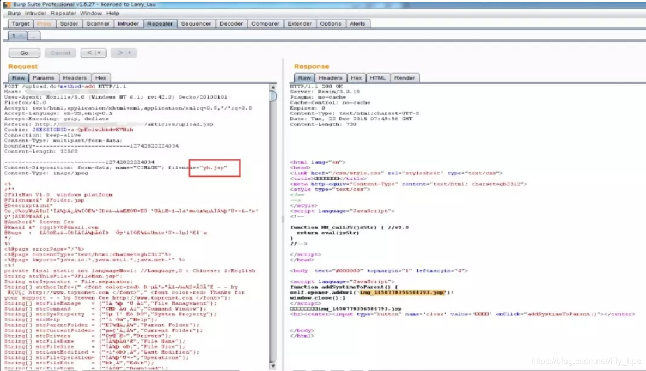Open the forward history dropdown arrow

coord(130,53)
